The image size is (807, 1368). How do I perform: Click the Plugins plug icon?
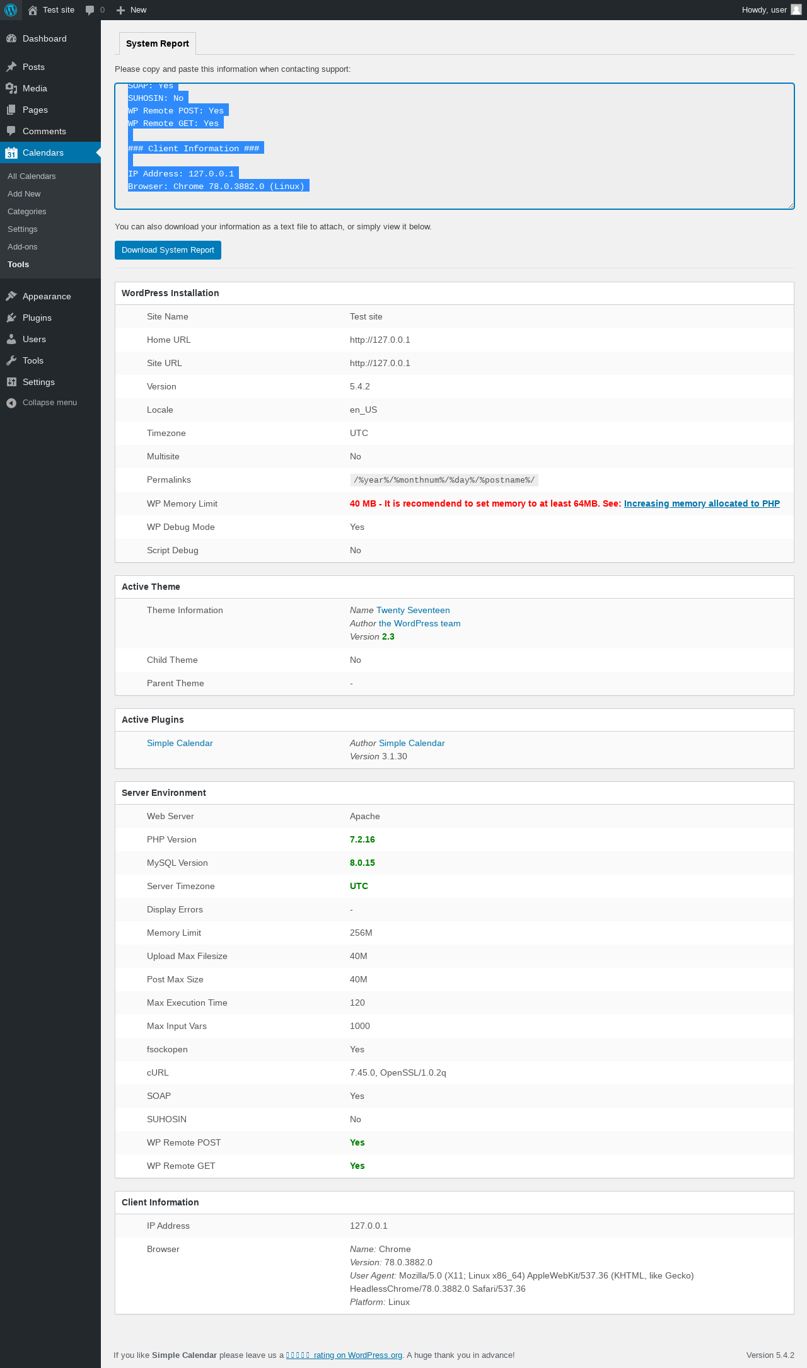click(11, 318)
